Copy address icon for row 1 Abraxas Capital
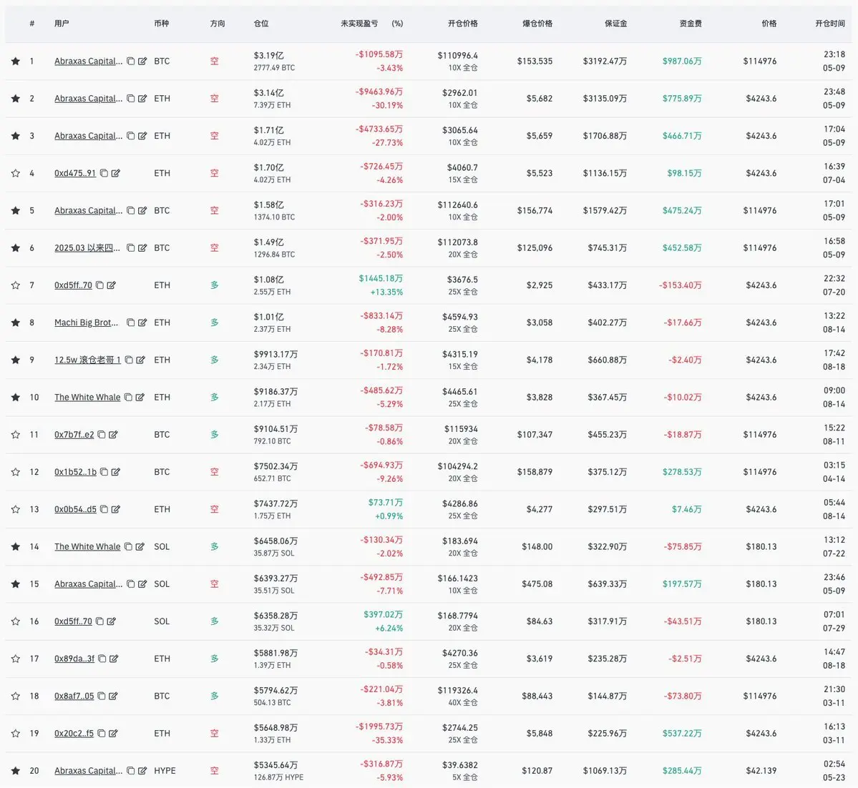 [x=131, y=61]
